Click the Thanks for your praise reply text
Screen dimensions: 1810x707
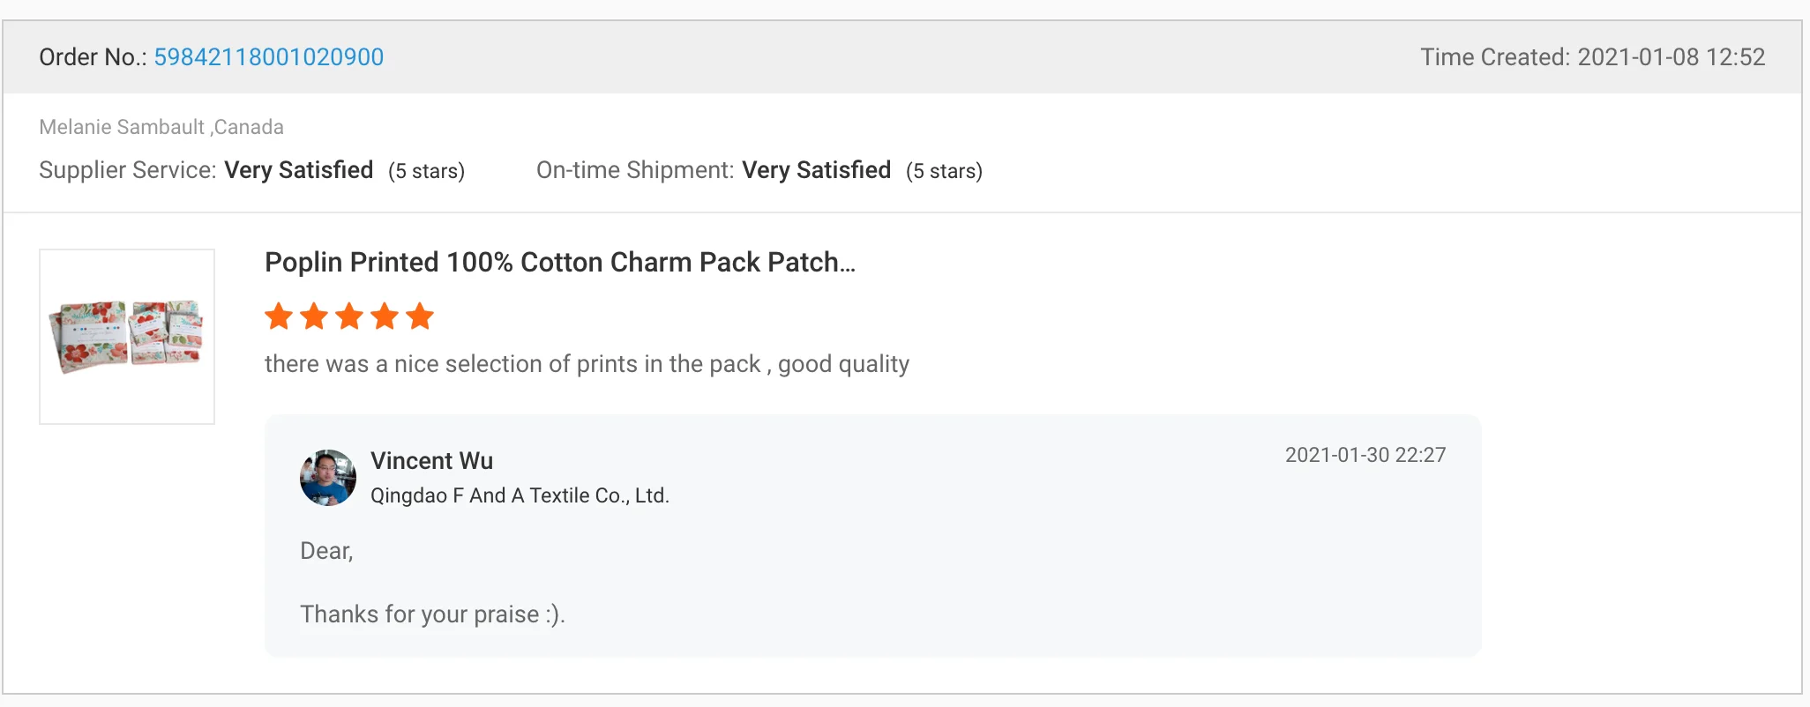click(x=432, y=614)
